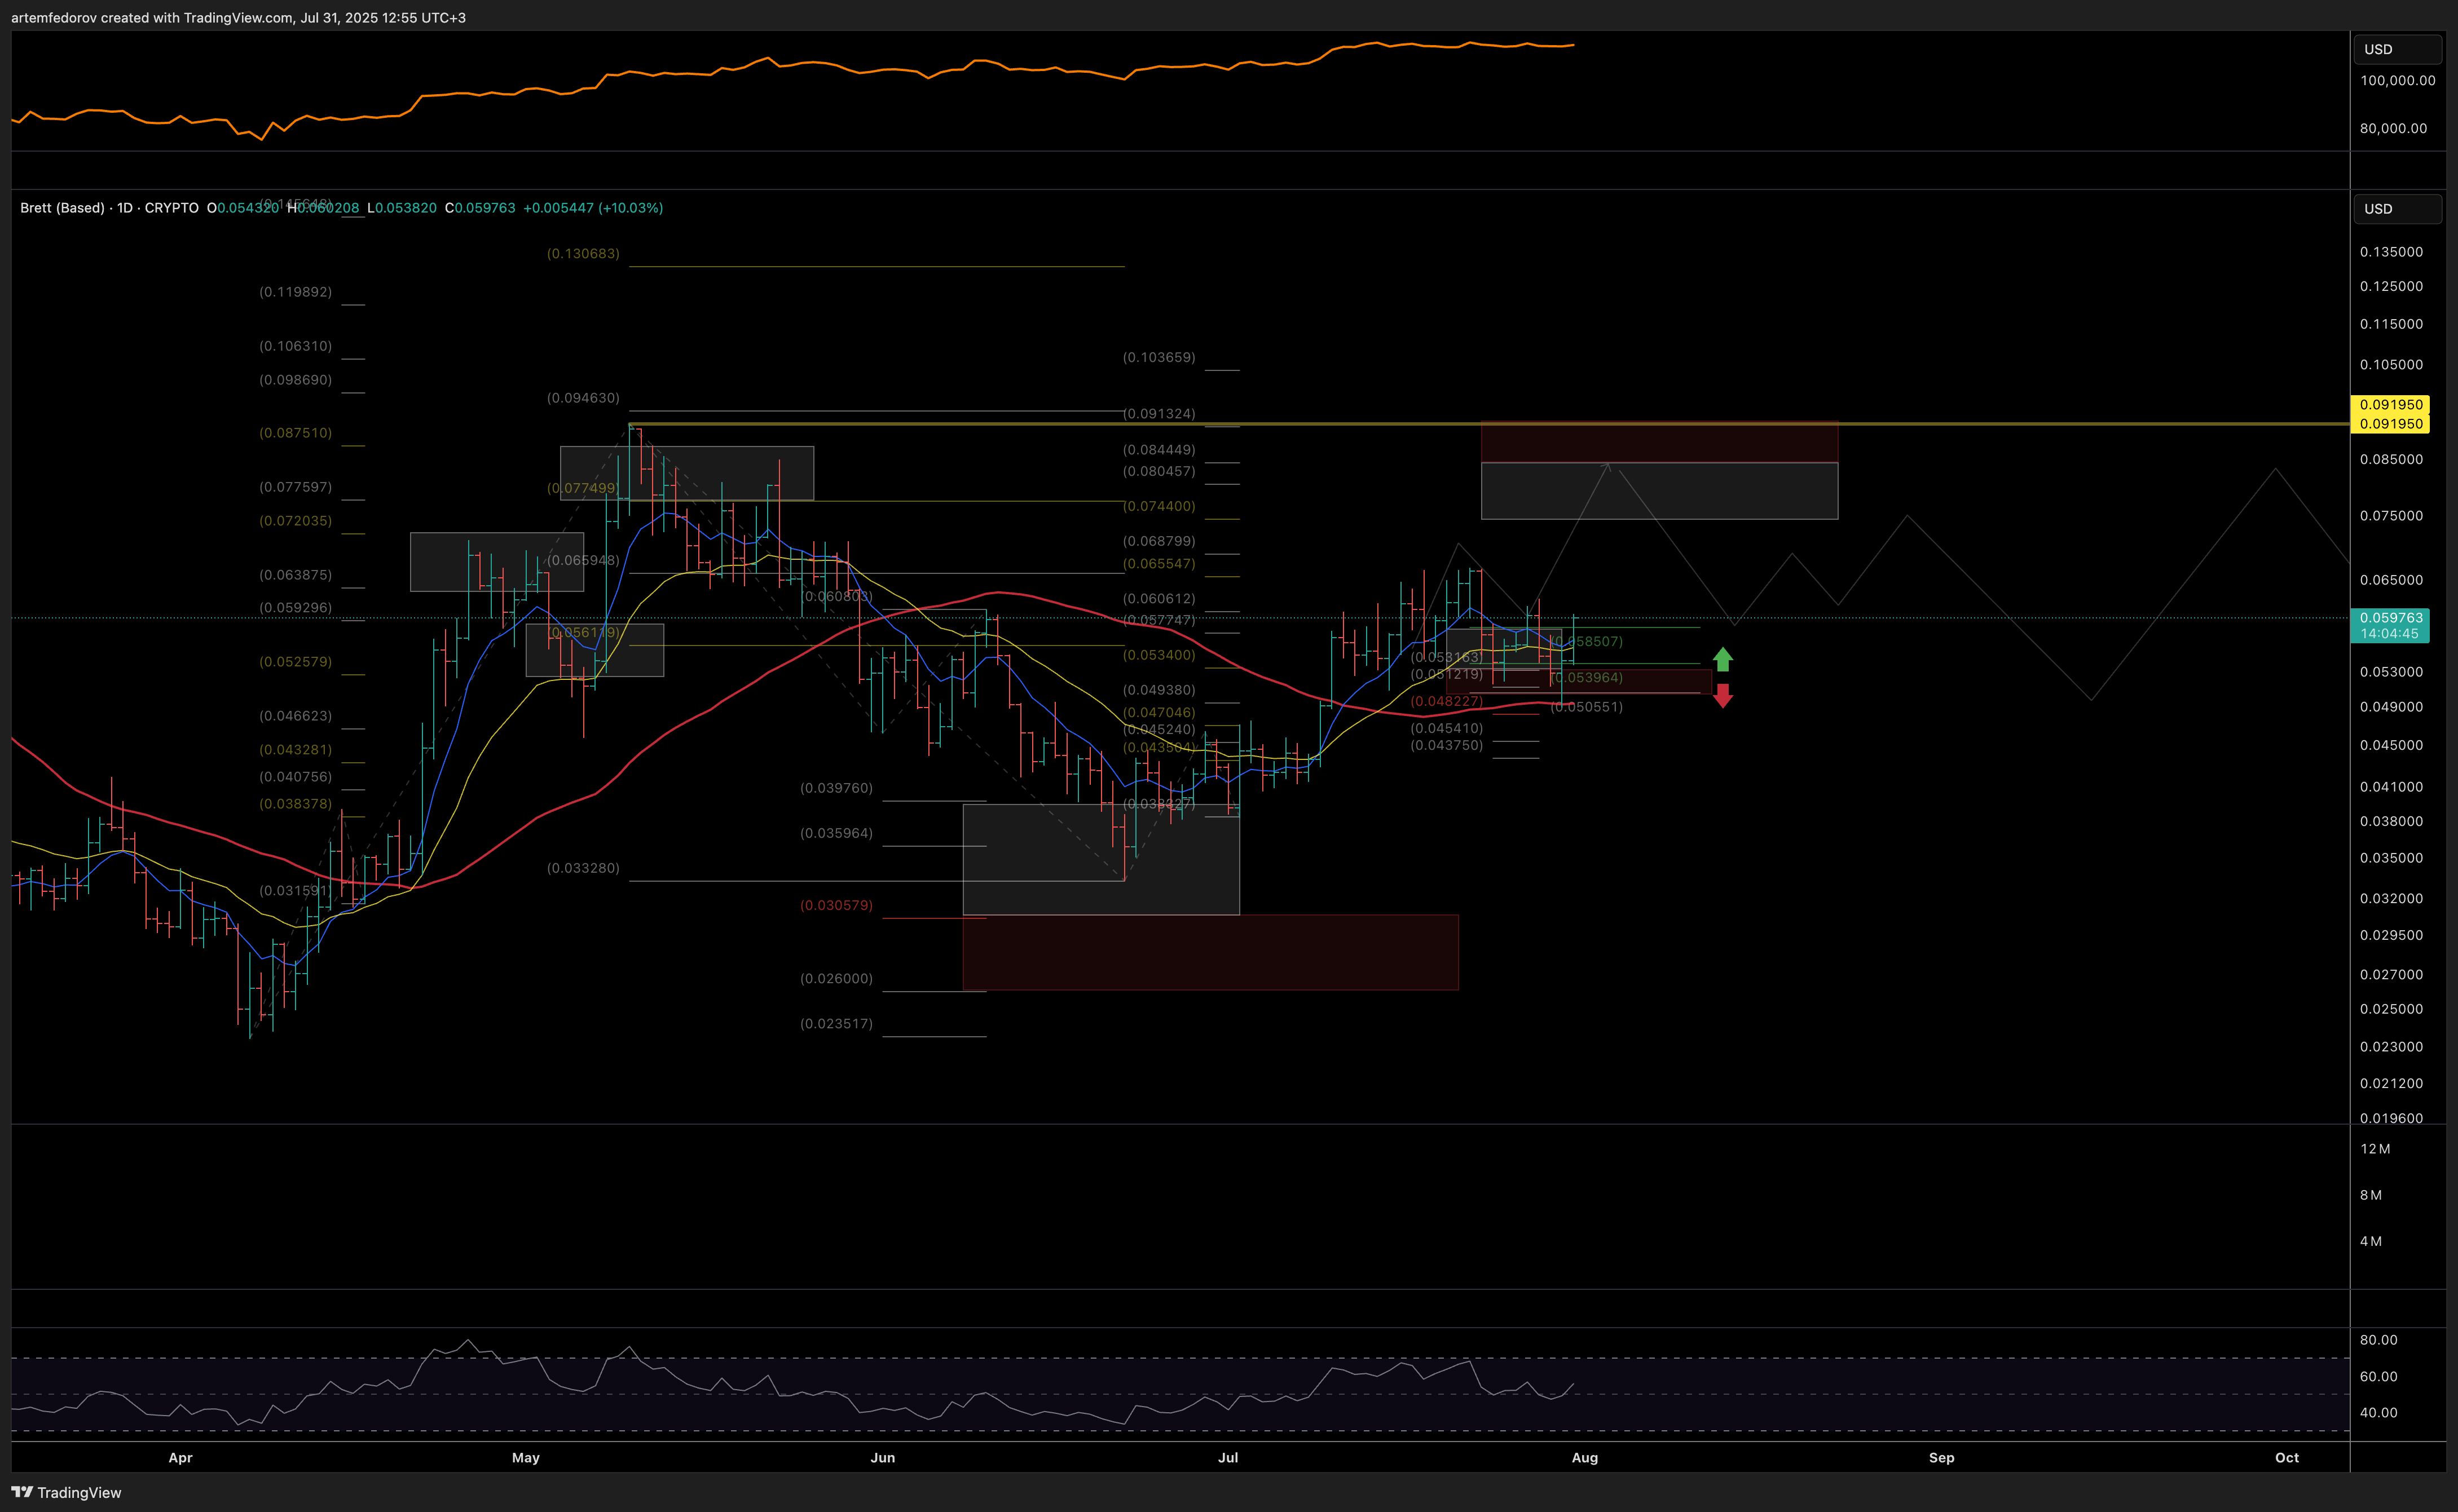Select the (0.084449) level label
Viewport: 2458px width, 1512px height.
1158,450
